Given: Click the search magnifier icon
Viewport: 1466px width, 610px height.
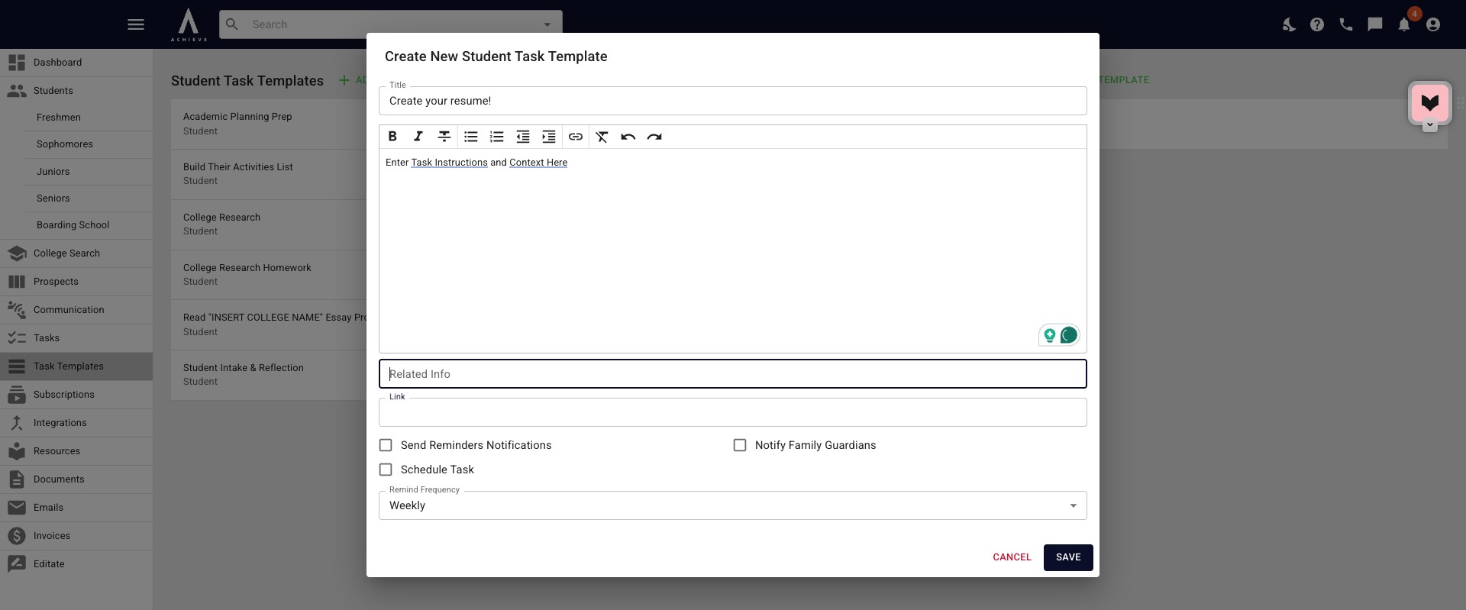Looking at the screenshot, I should pyautogui.click(x=233, y=24).
